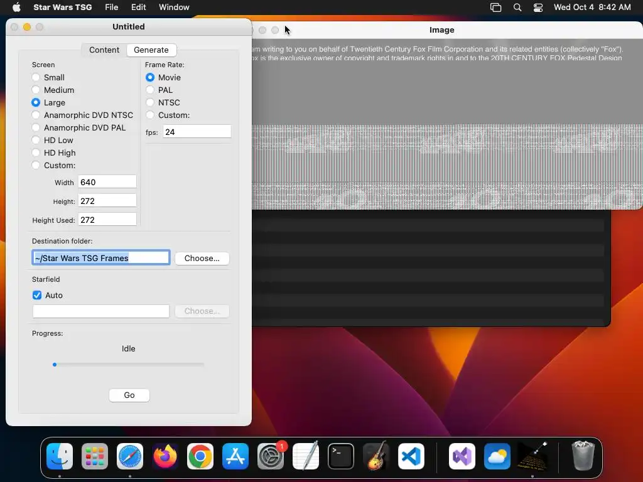Choose Anamorphic DVD PAL screen
Image resolution: width=643 pixels, height=482 pixels.
coord(36,127)
